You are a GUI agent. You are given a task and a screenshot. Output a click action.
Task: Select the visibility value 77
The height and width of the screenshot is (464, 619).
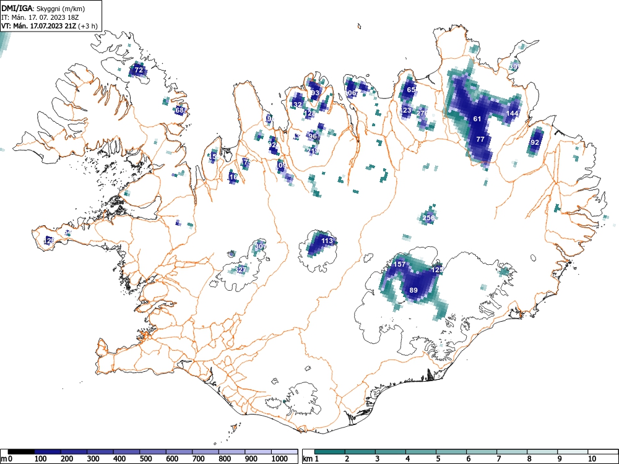[x=480, y=139]
